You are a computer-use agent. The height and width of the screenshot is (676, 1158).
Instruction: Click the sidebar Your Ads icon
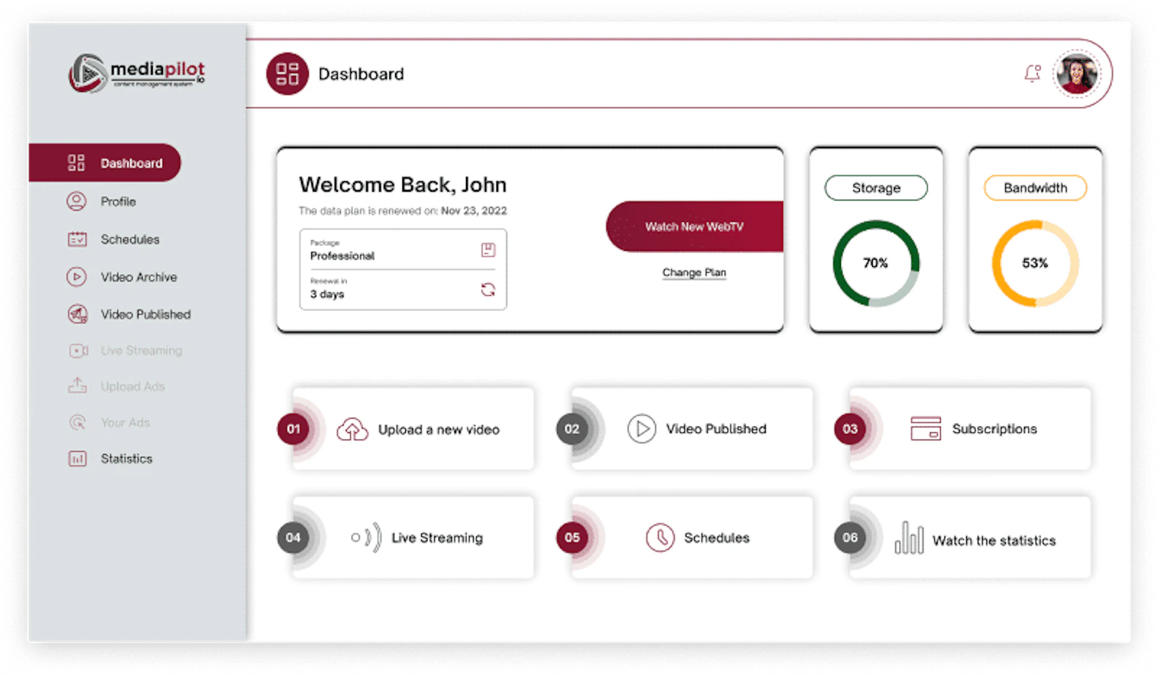coord(77,422)
